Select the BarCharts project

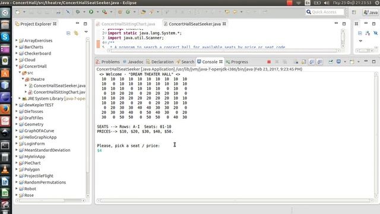(31, 47)
